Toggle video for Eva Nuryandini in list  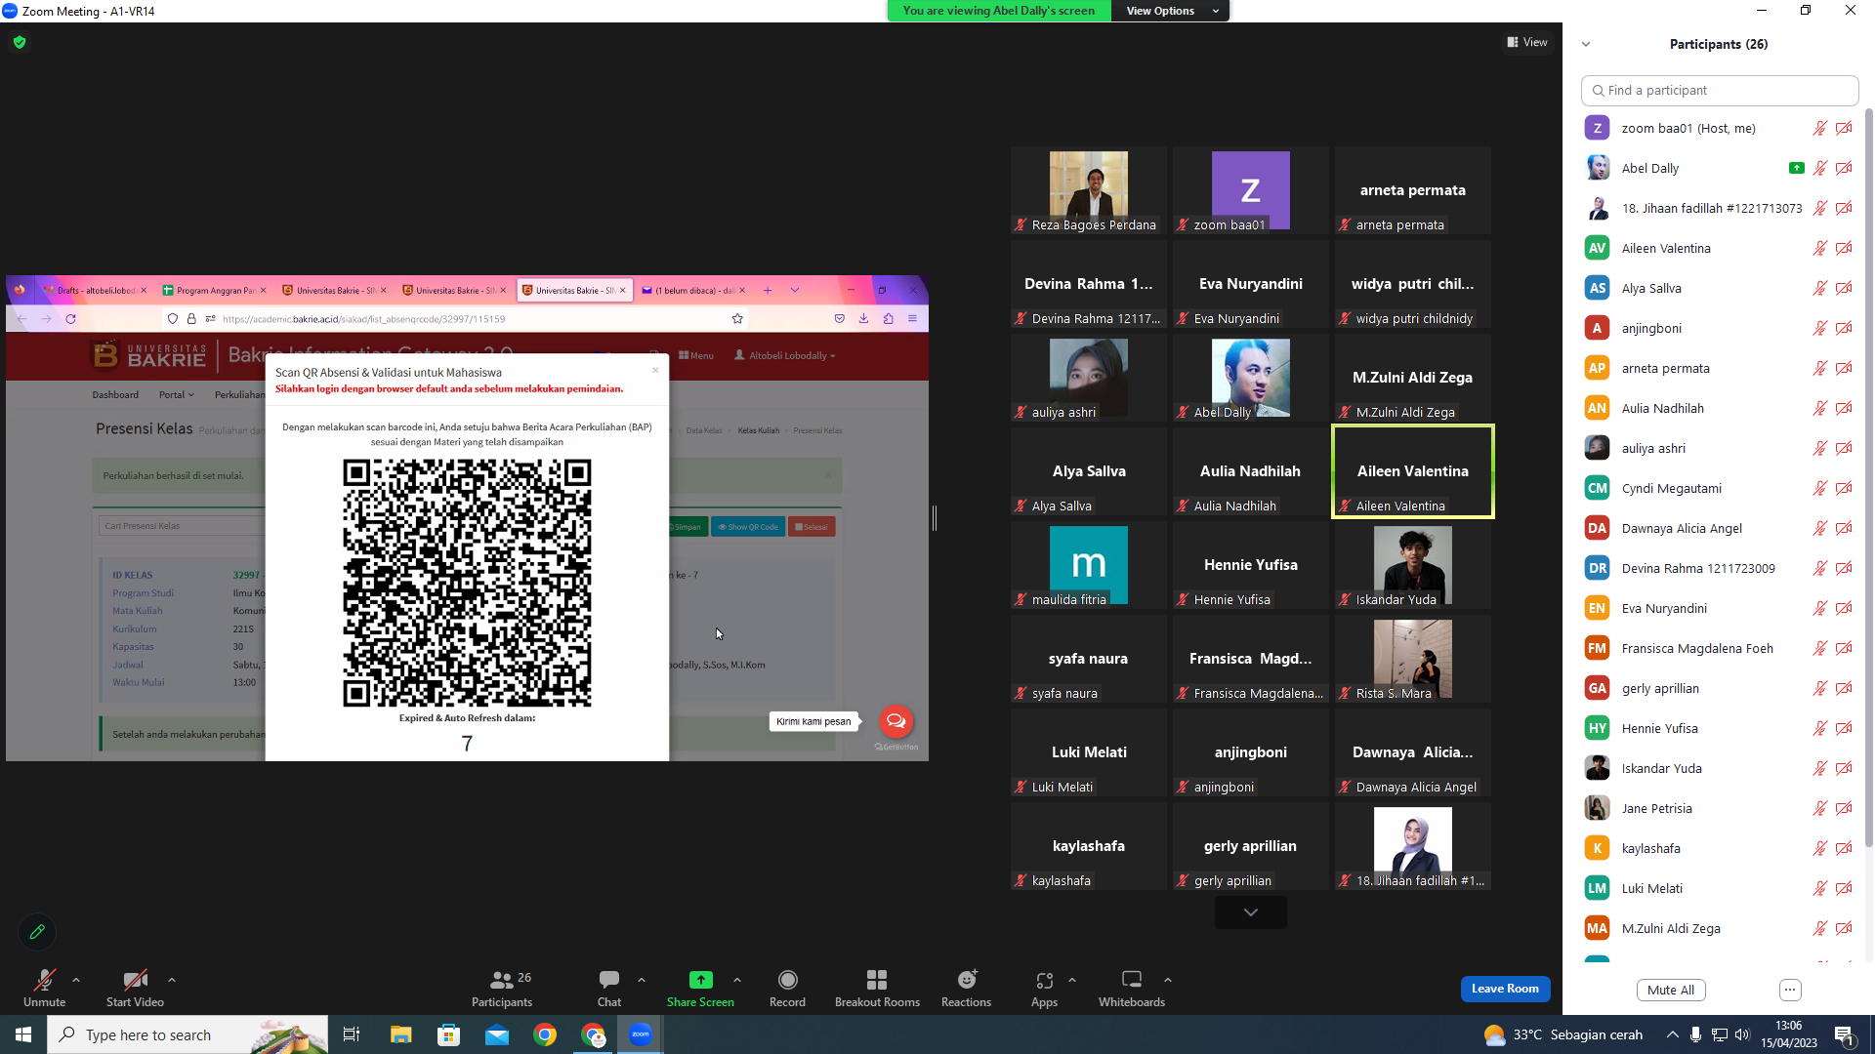[1844, 608]
